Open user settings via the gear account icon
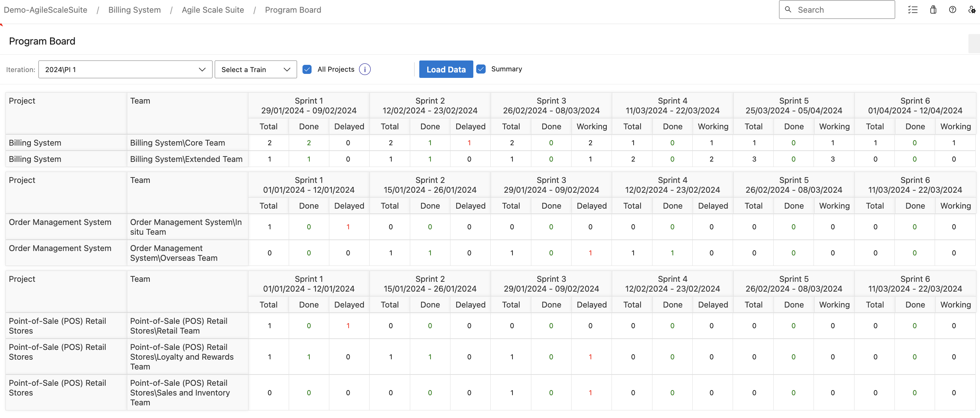 (x=972, y=9)
